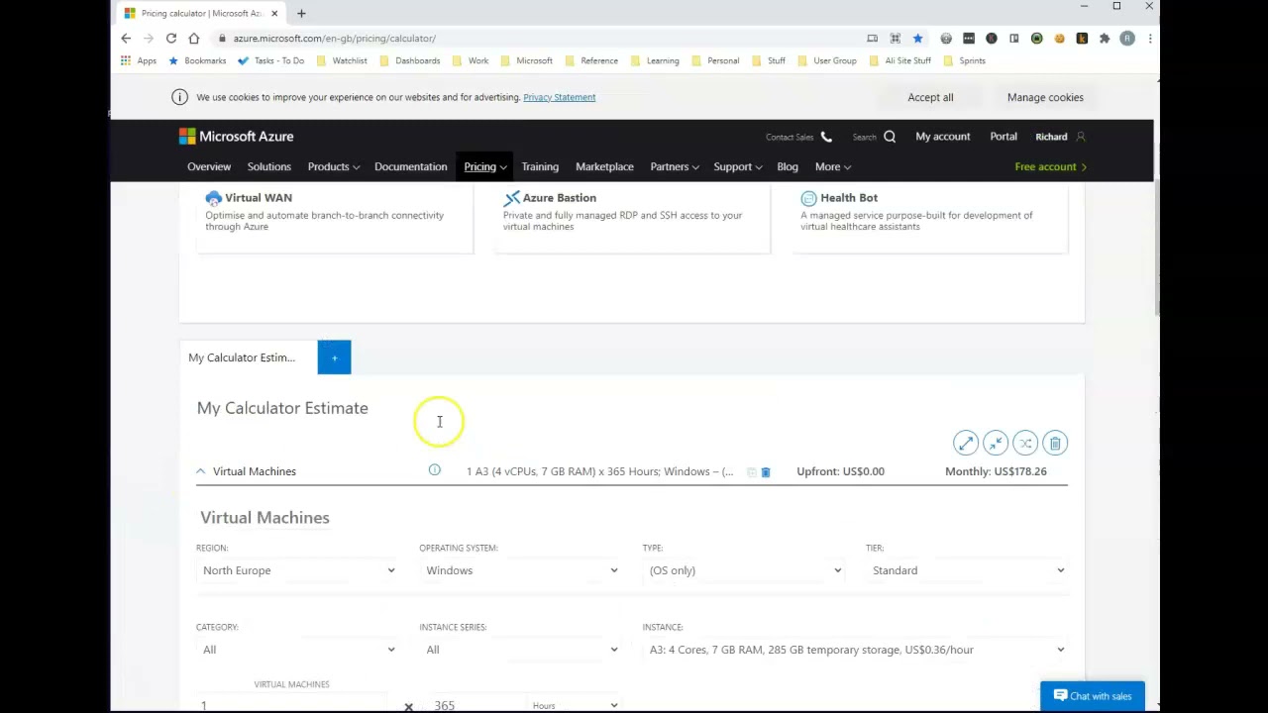Image resolution: width=1268 pixels, height=713 pixels.
Task: Open Chrome three-dot menu
Action: pos(1149,39)
